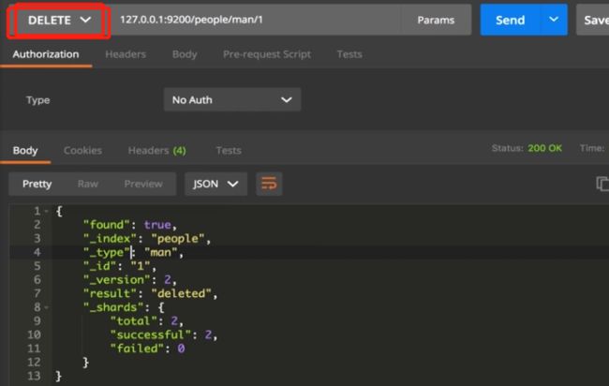Screen dimensions: 609x386
Task: Open the request Body tab
Action: (x=185, y=54)
